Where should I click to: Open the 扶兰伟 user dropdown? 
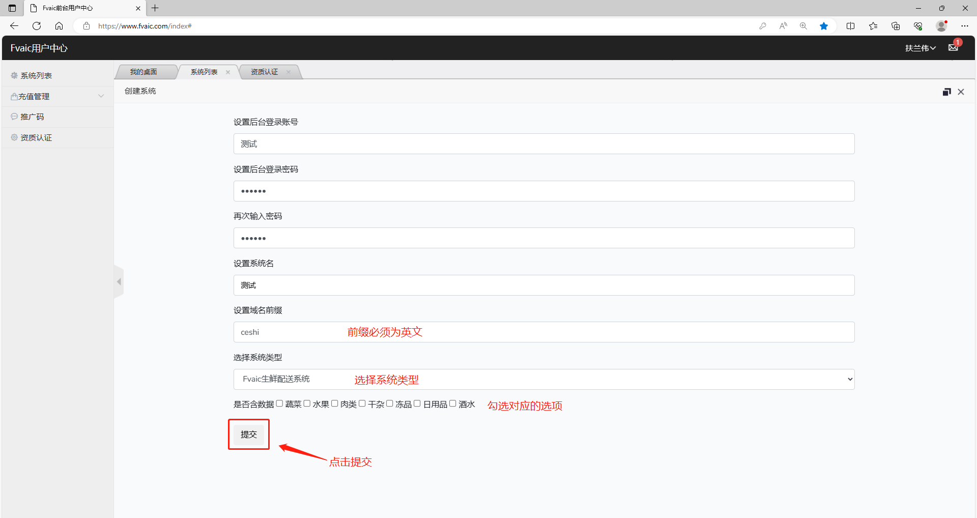(x=920, y=48)
